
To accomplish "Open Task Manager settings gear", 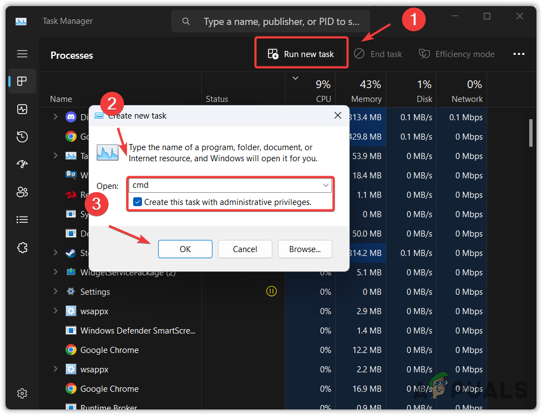I will click(x=22, y=393).
